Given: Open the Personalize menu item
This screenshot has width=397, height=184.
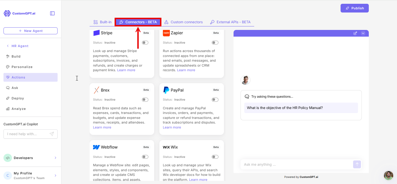Looking at the screenshot, I should (x=31, y=67).
